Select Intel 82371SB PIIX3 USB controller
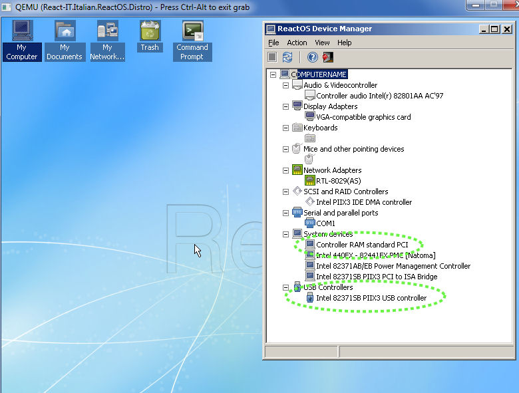 pos(371,298)
